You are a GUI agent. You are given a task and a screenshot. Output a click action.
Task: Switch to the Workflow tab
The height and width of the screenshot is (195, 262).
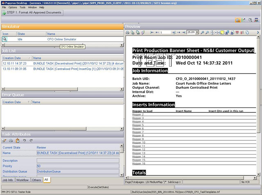[23, 180]
